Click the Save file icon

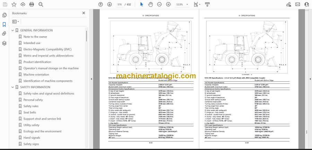(5, 4)
